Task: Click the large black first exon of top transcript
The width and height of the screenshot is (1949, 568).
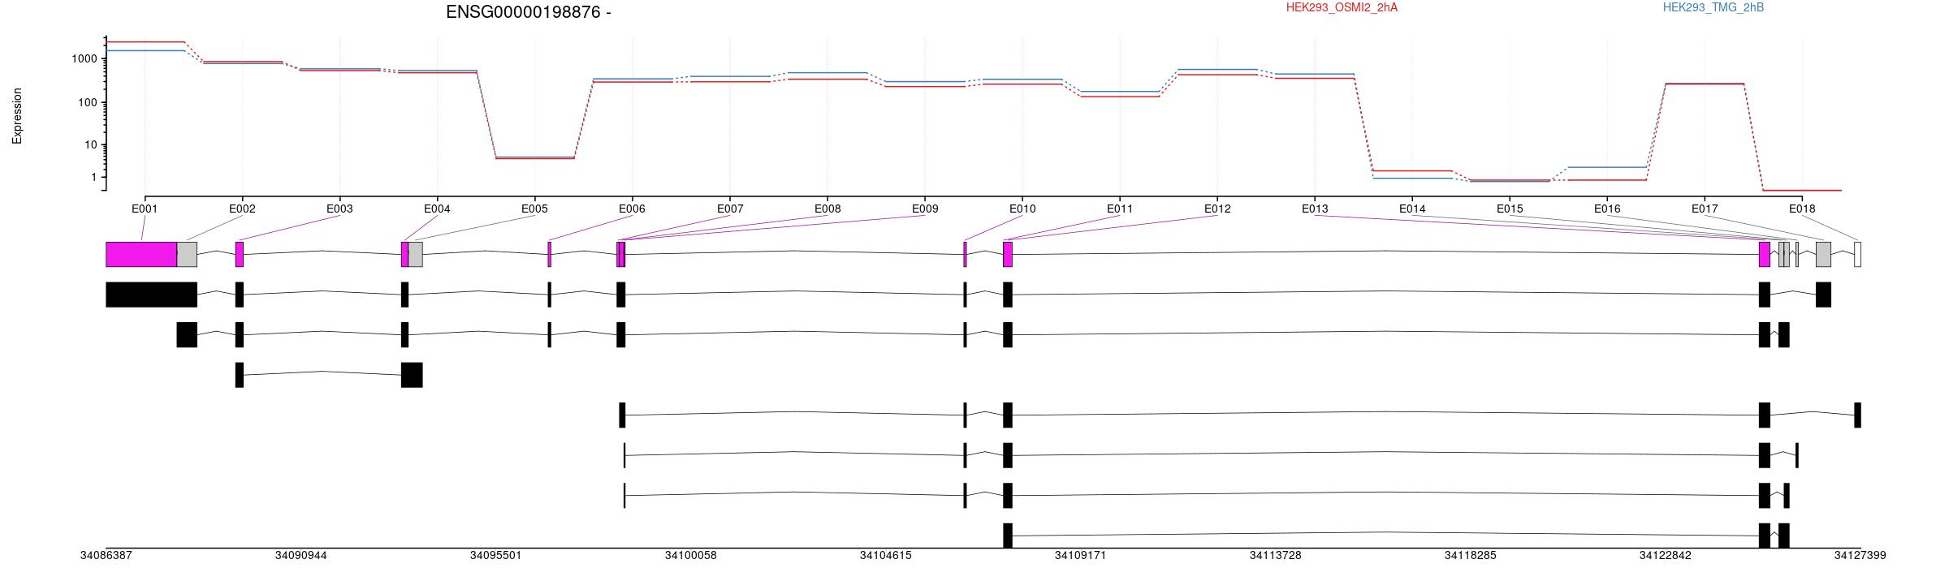Action: tap(151, 295)
